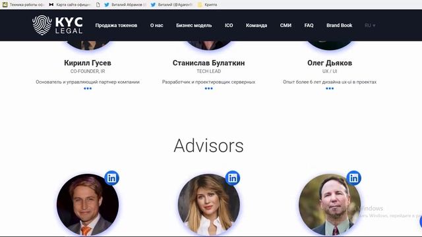The image size is (422, 237).
Task: Open the О нас menu item
Action: pos(157,25)
